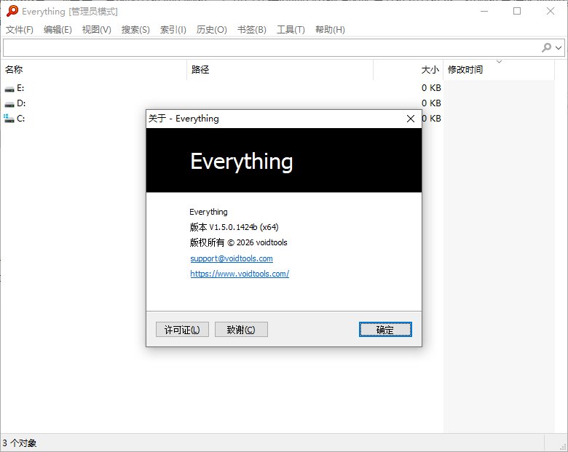Open the 帮助(H) menu
568x452 pixels.
pyautogui.click(x=330, y=30)
